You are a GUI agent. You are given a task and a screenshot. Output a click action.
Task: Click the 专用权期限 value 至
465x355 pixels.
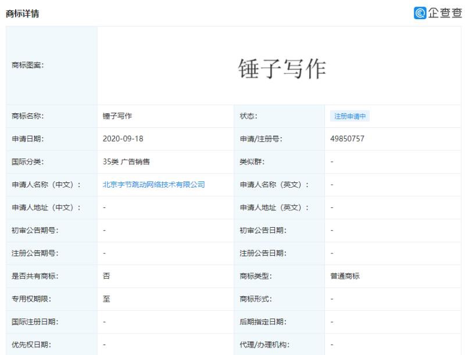106,299
